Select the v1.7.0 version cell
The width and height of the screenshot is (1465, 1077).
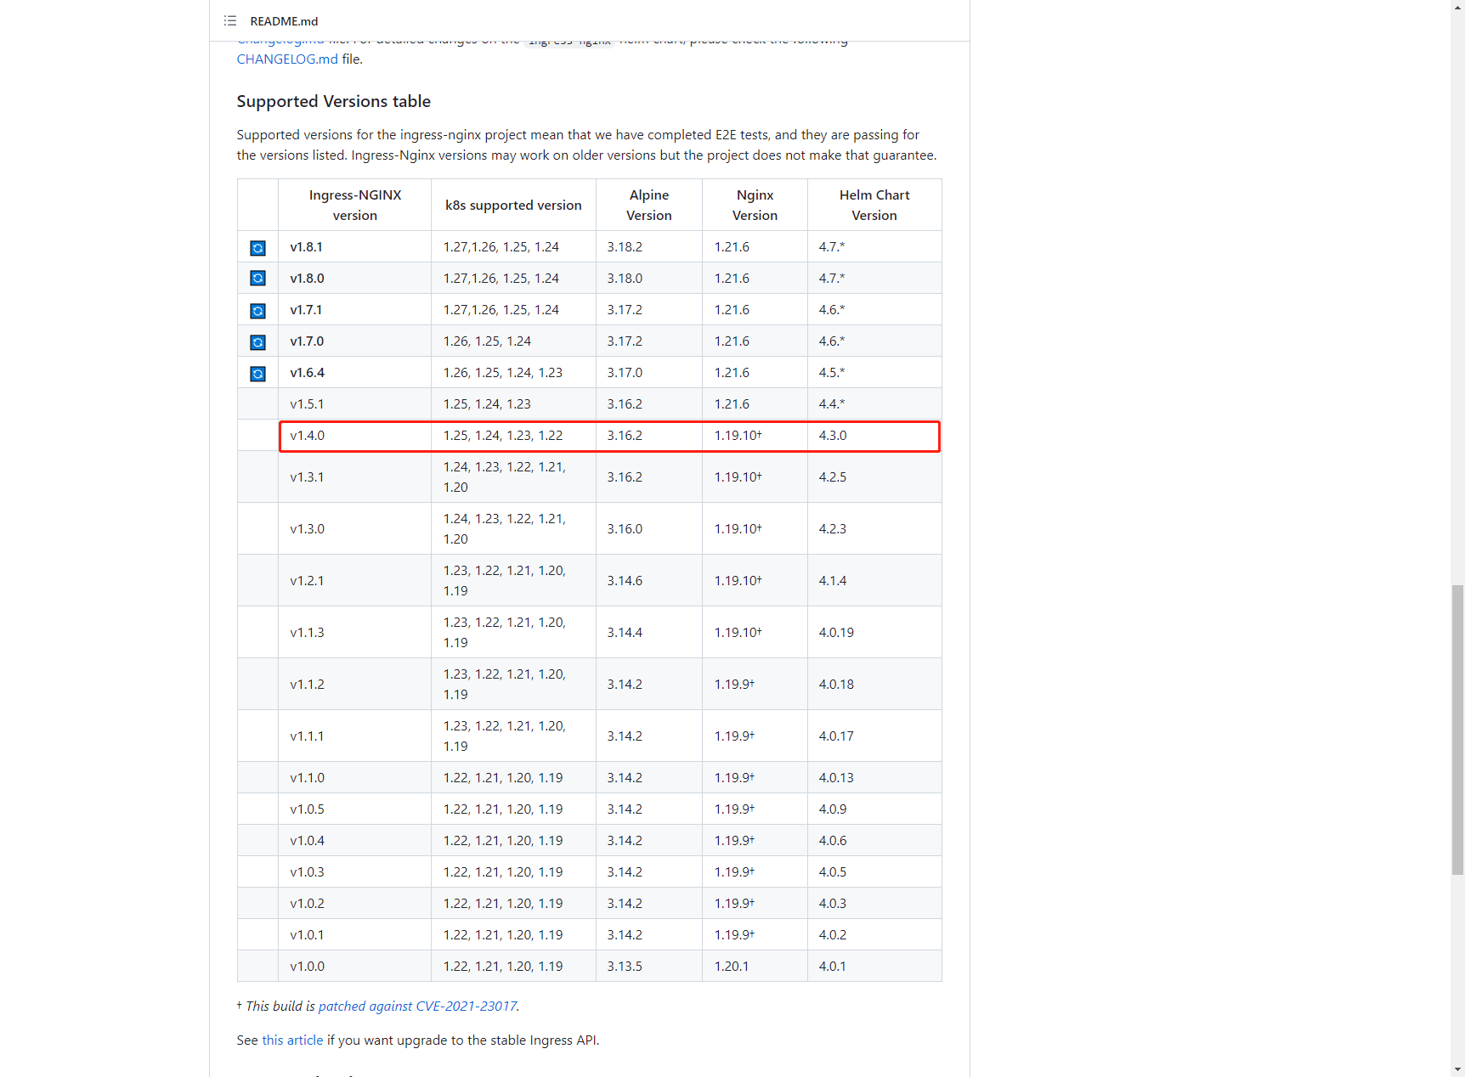[355, 341]
